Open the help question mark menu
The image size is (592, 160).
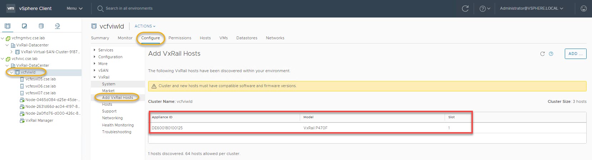click(x=484, y=9)
